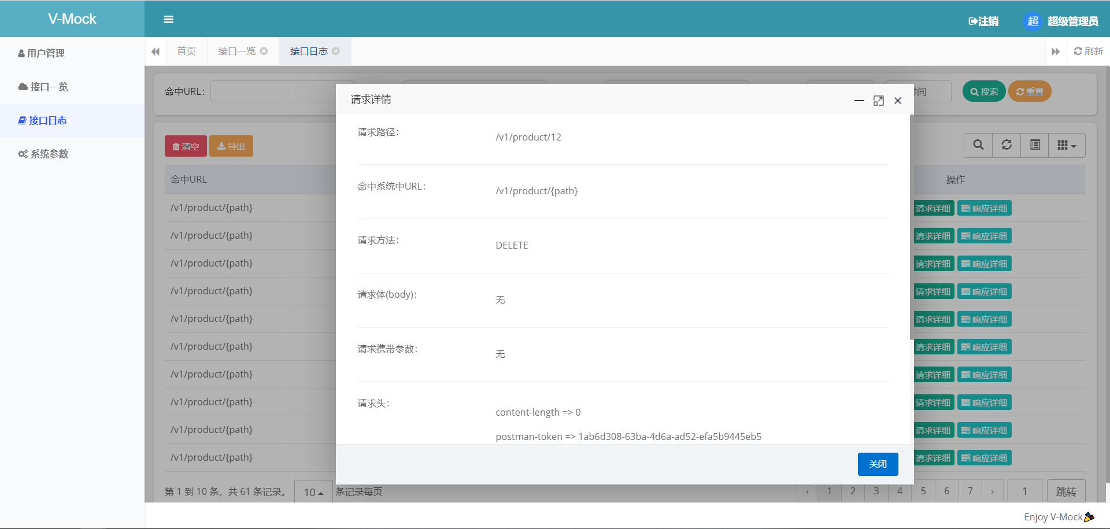The image size is (1110, 529).
Task: Select the /v1/product/12 path value
Action: pos(528,137)
